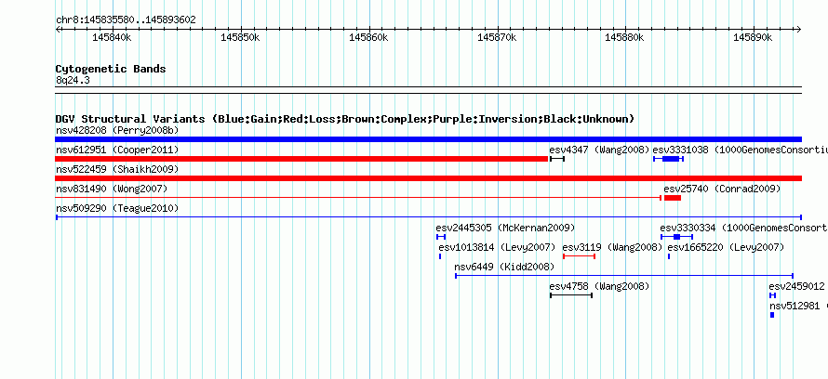828x379 pixels.
Task: Click the black esv4758 variant glyph
Action: point(571,295)
